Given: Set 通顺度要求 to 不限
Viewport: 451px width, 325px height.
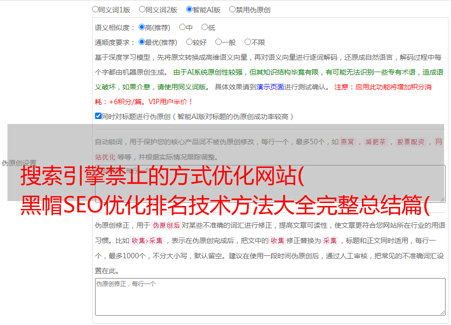Looking at the screenshot, I should click(248, 42).
